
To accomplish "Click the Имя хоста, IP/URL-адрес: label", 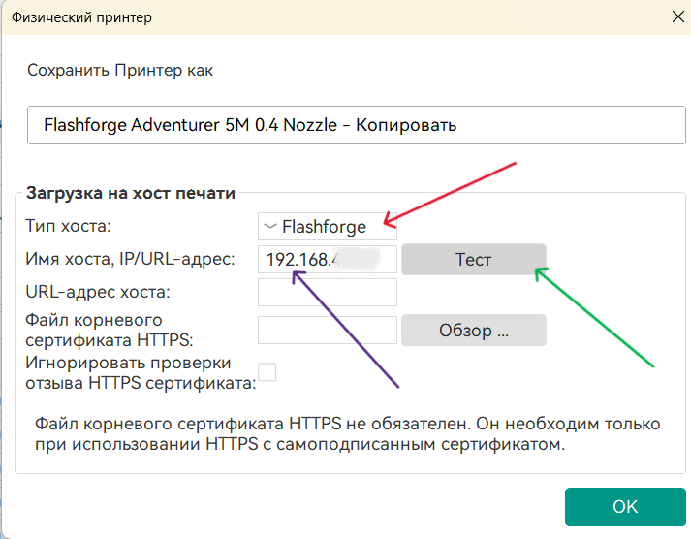I will coord(130,259).
